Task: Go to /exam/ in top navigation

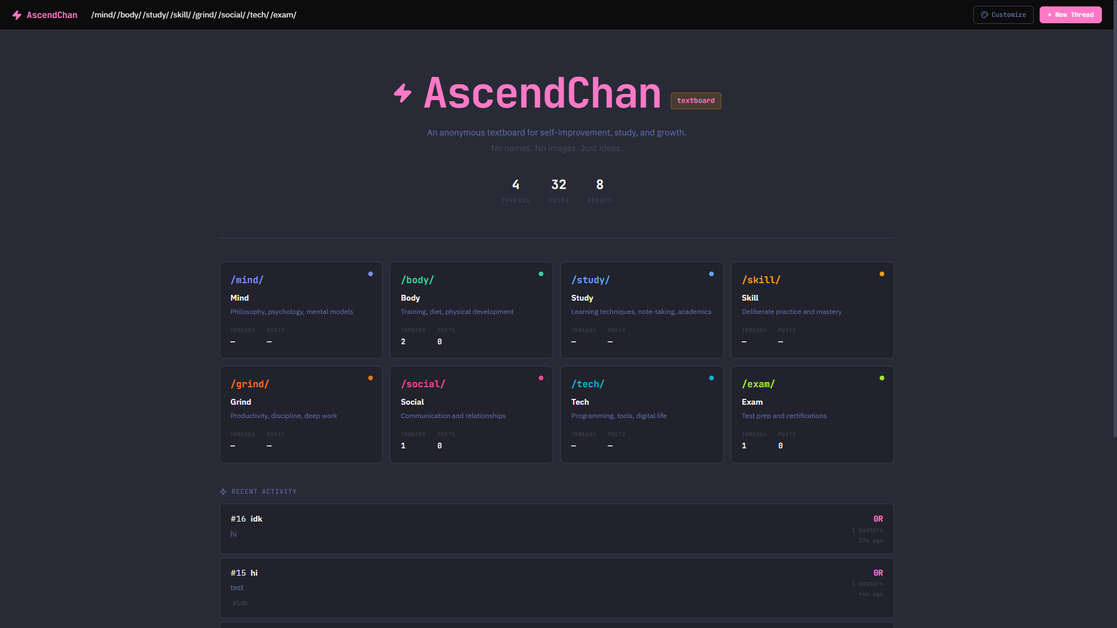Action: (x=283, y=15)
